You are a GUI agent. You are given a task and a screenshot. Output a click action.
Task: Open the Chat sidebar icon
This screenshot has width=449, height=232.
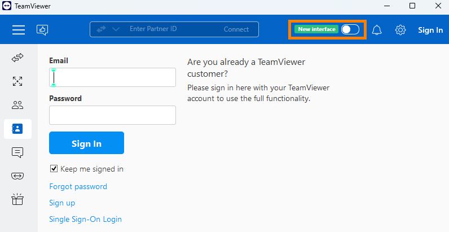(x=17, y=152)
